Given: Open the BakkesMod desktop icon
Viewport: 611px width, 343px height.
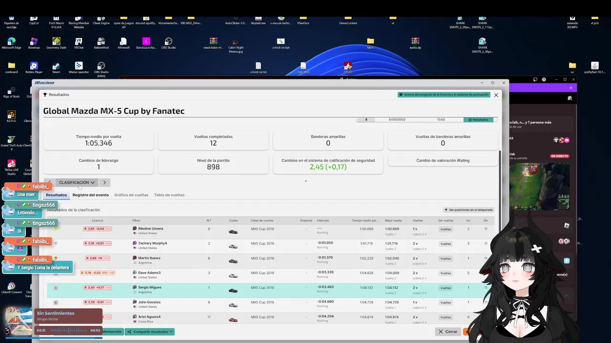Looking at the screenshot, I should [x=101, y=43].
